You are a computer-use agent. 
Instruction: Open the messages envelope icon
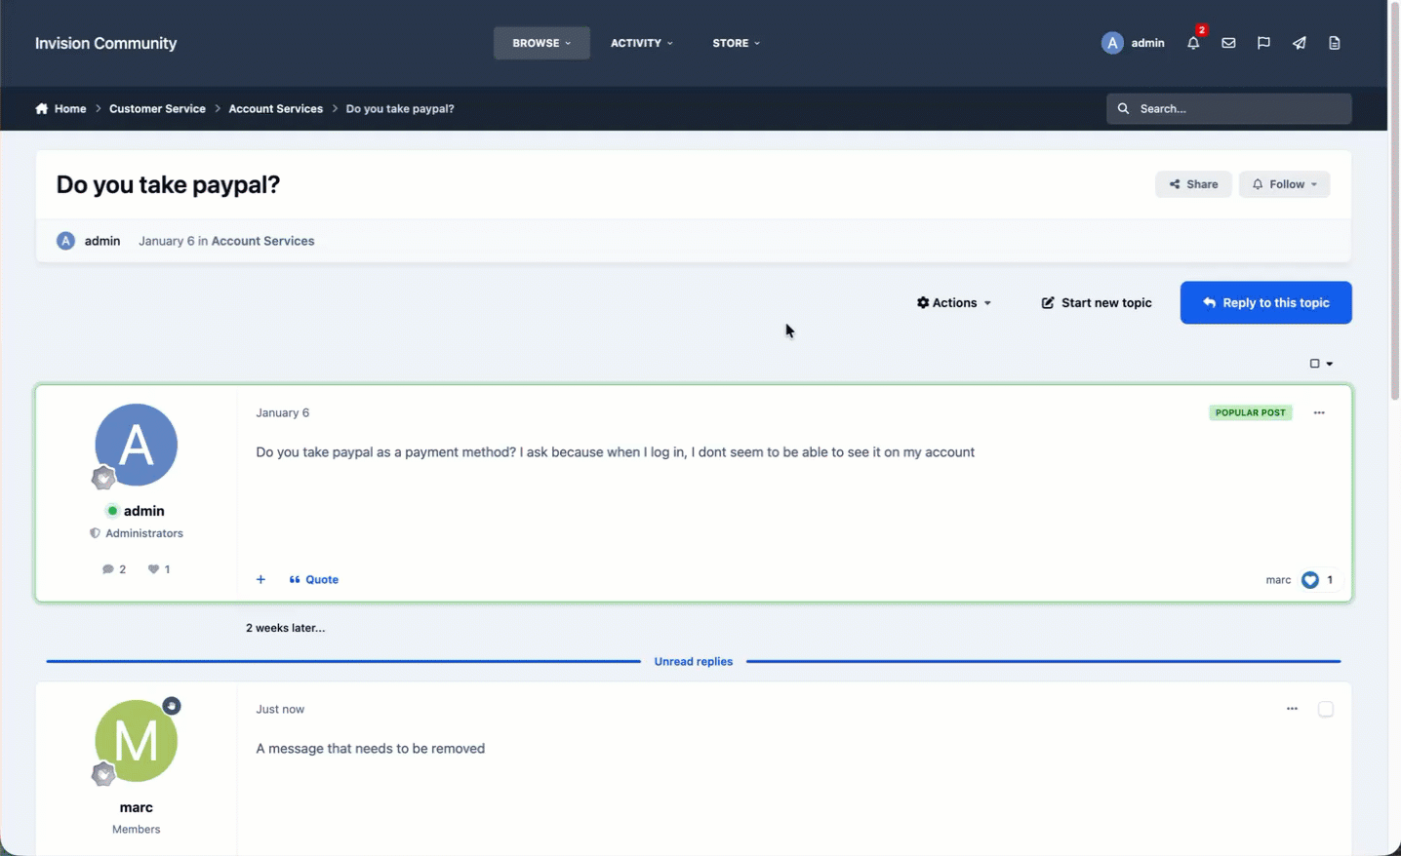point(1228,43)
